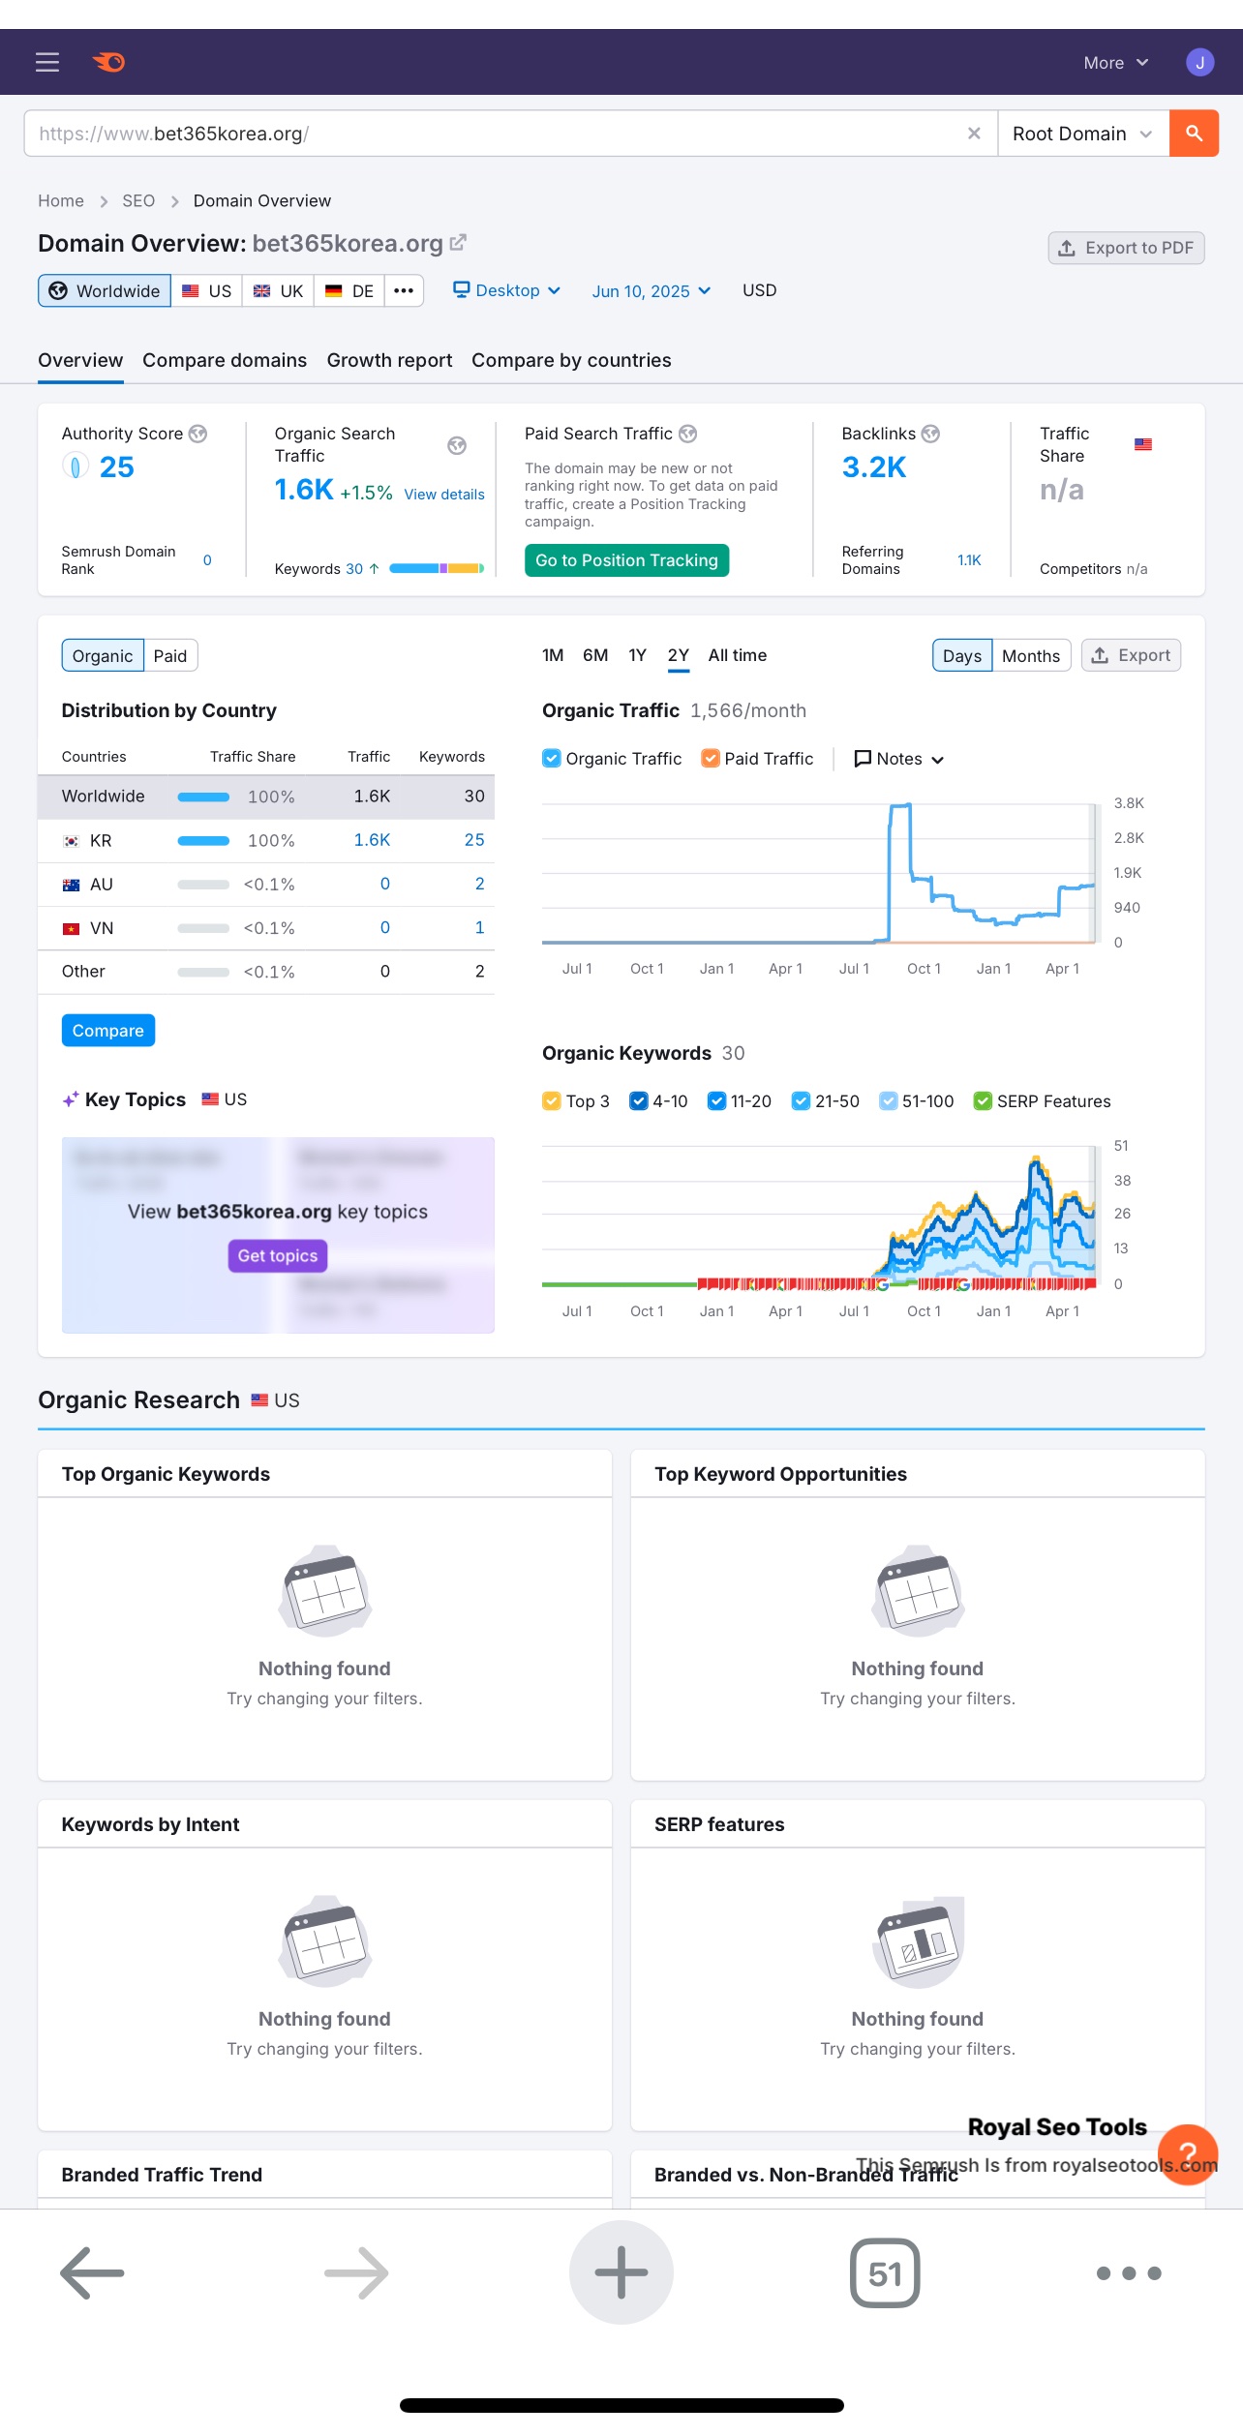Open the Root Domain dropdown
This screenshot has height=2436, width=1243.
pos(1083,134)
